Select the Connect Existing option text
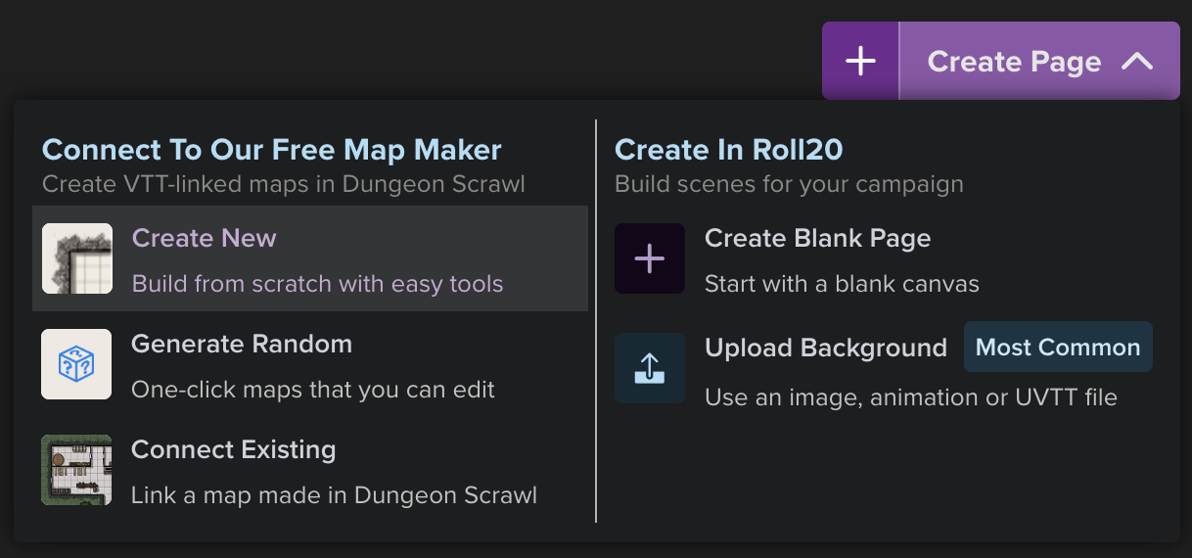This screenshot has width=1192, height=558. tap(233, 450)
